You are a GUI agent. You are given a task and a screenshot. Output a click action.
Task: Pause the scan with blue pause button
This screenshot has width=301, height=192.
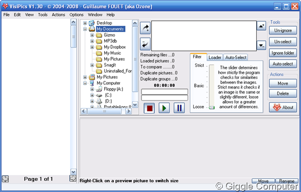[x=179, y=108]
